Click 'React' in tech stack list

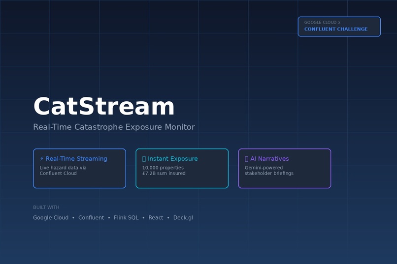156,217
